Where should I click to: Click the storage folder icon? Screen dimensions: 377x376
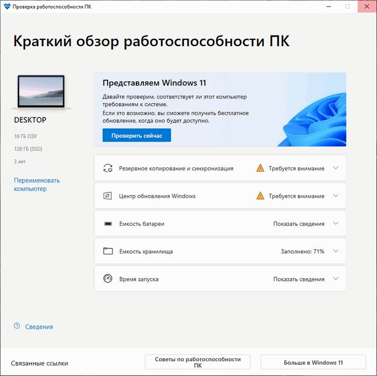[x=108, y=251]
